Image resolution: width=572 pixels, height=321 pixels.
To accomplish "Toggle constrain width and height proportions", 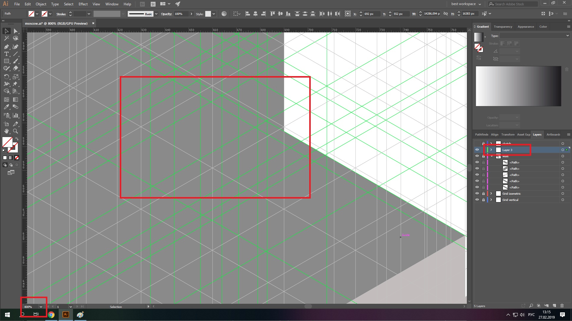I will [446, 14].
